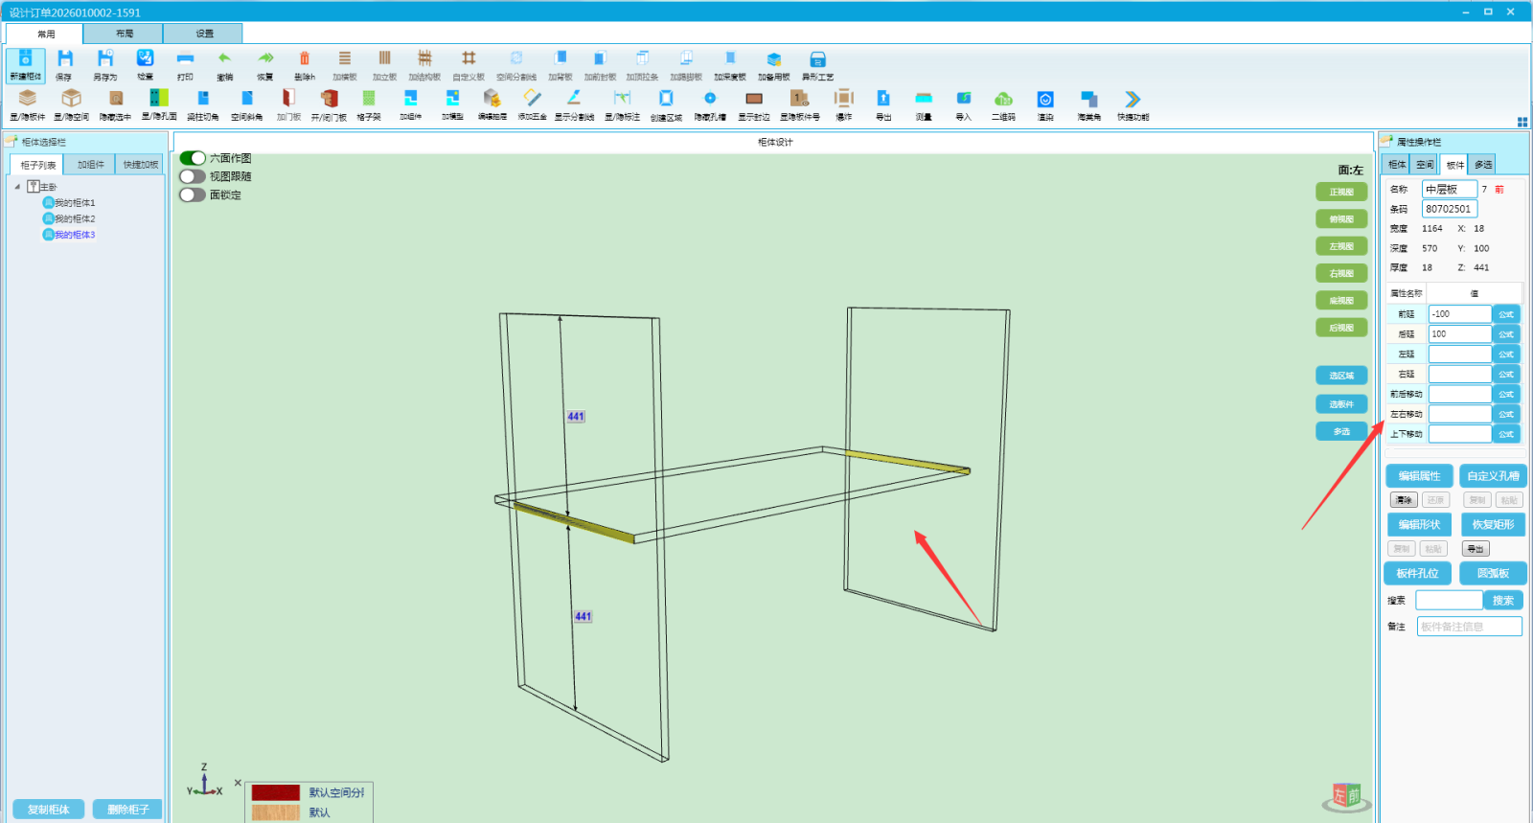Expand the 快捷功能 chevron menu
Viewport: 1533px width, 823px height.
(1133, 103)
